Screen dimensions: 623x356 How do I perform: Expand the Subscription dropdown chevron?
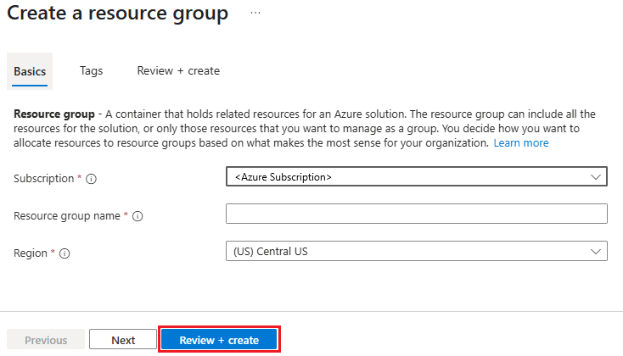click(595, 176)
